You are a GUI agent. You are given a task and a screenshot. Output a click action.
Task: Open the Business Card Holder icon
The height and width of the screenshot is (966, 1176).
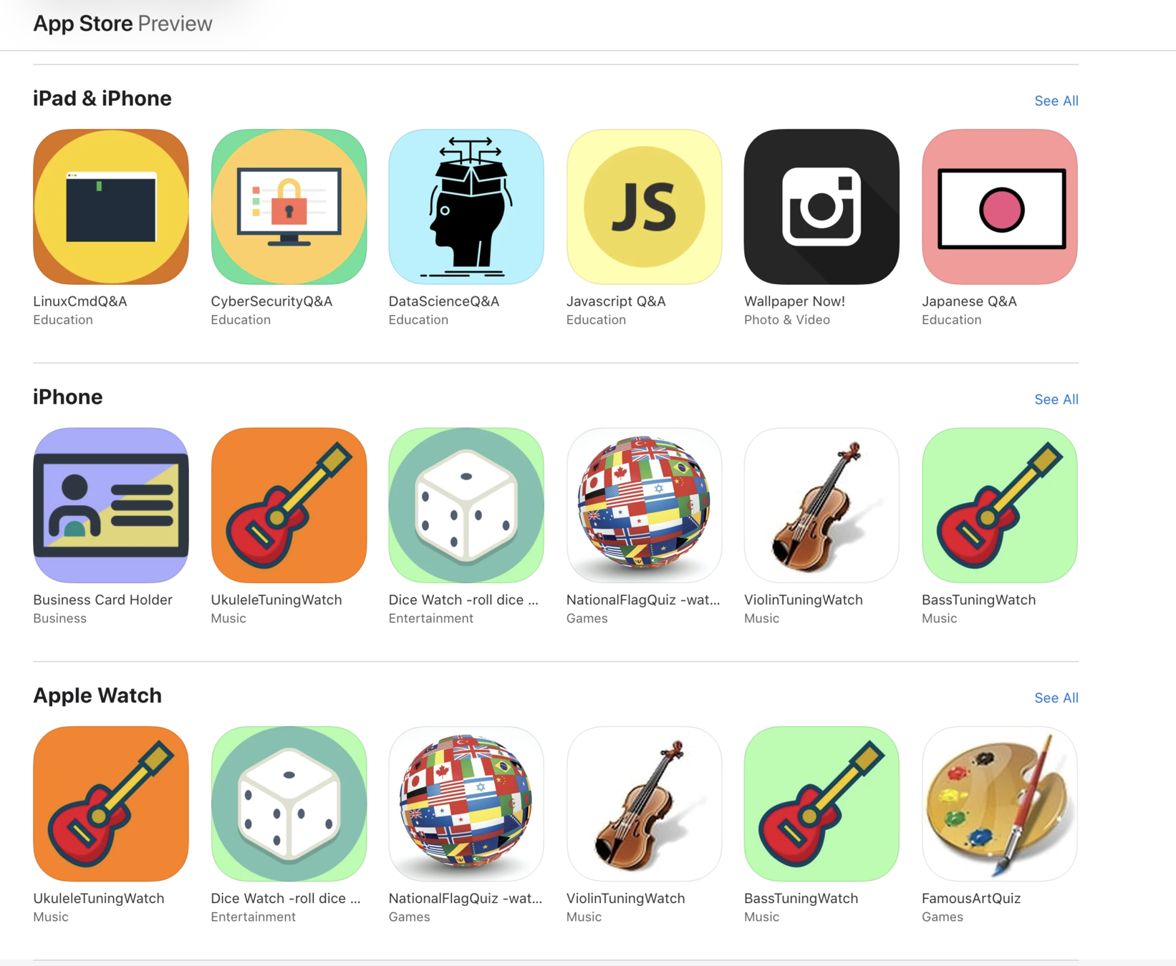point(111,505)
